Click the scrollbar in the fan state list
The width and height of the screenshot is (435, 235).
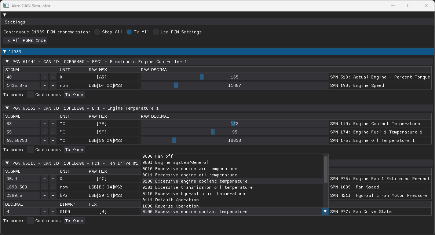pyautogui.click(x=325, y=169)
